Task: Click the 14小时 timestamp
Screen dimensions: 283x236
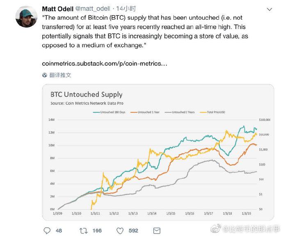Action: pos(127,9)
